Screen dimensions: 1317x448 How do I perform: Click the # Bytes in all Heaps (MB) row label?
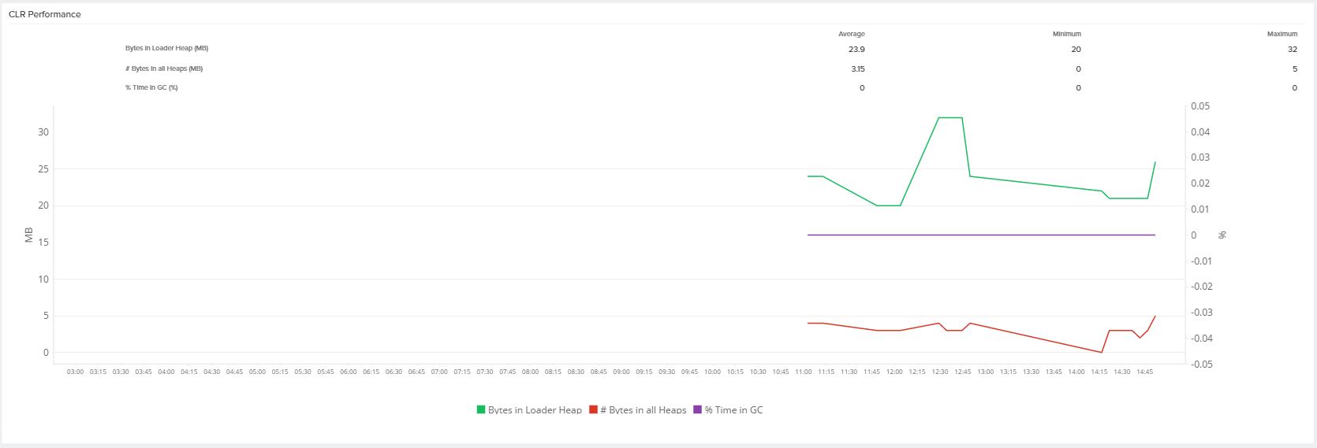(x=164, y=68)
